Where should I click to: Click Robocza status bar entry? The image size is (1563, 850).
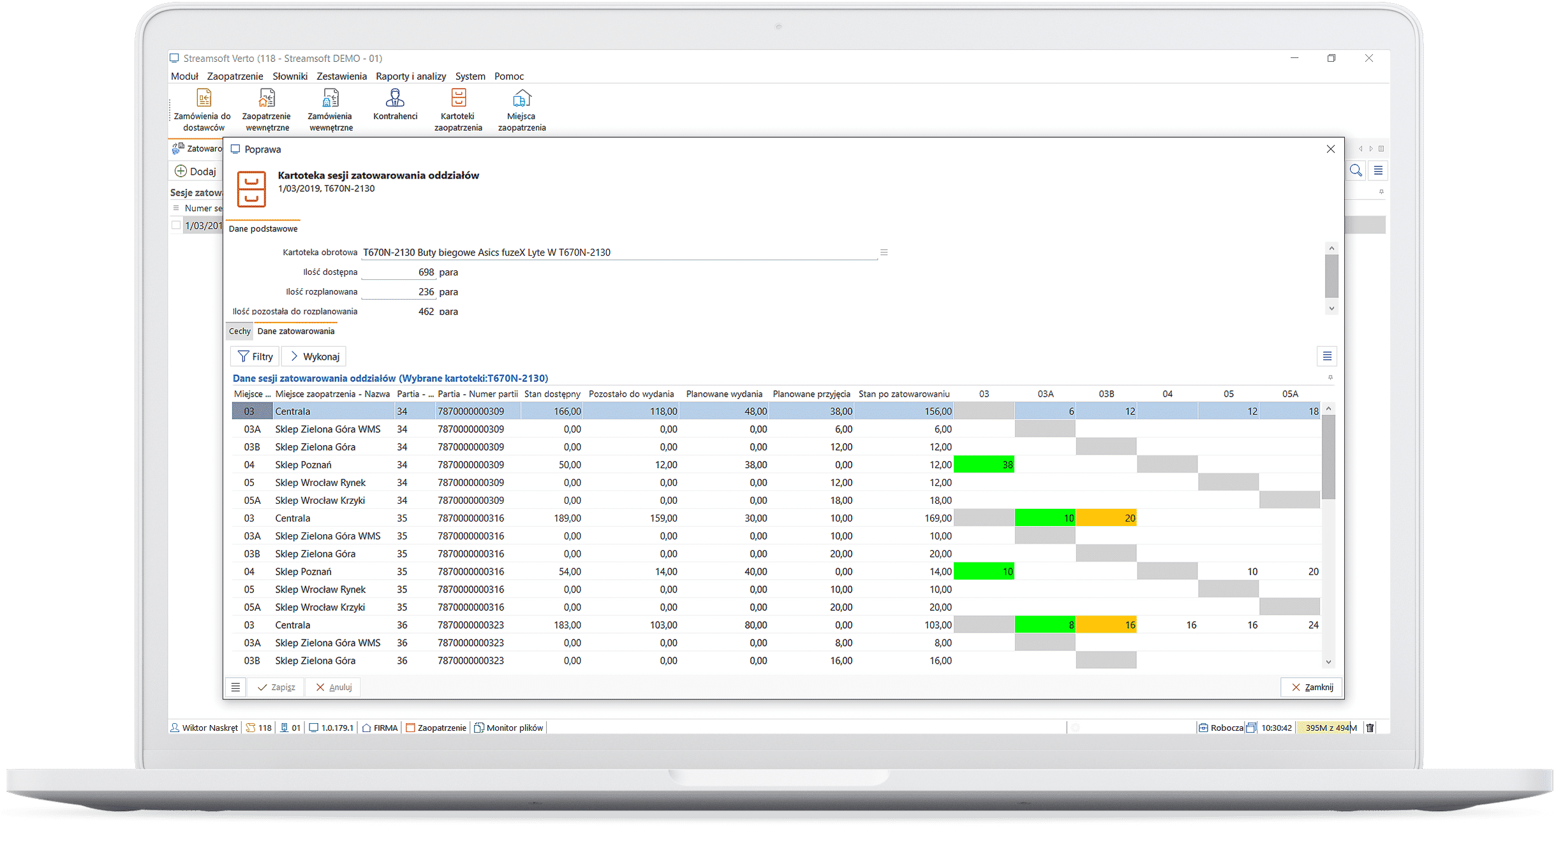coord(1220,728)
